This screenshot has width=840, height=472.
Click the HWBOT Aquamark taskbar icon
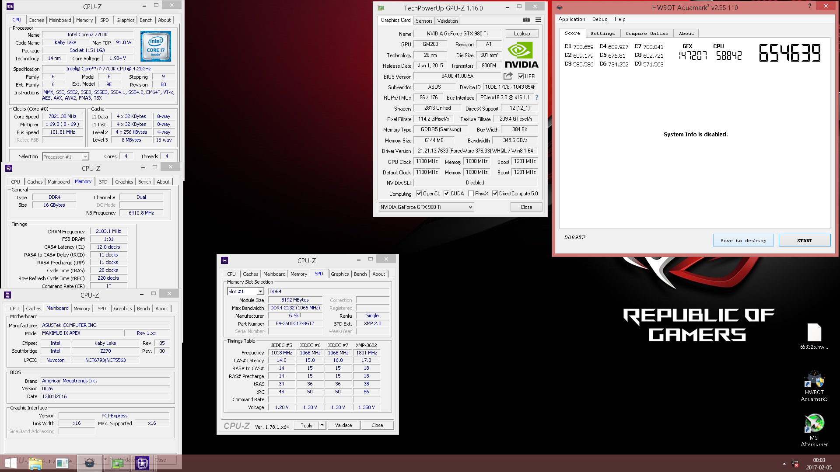pyautogui.click(x=90, y=463)
